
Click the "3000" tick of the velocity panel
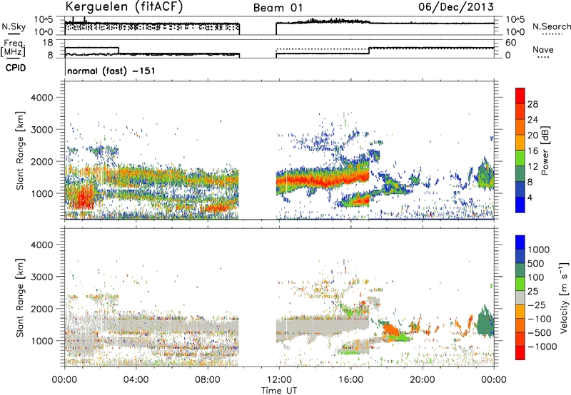41,277
